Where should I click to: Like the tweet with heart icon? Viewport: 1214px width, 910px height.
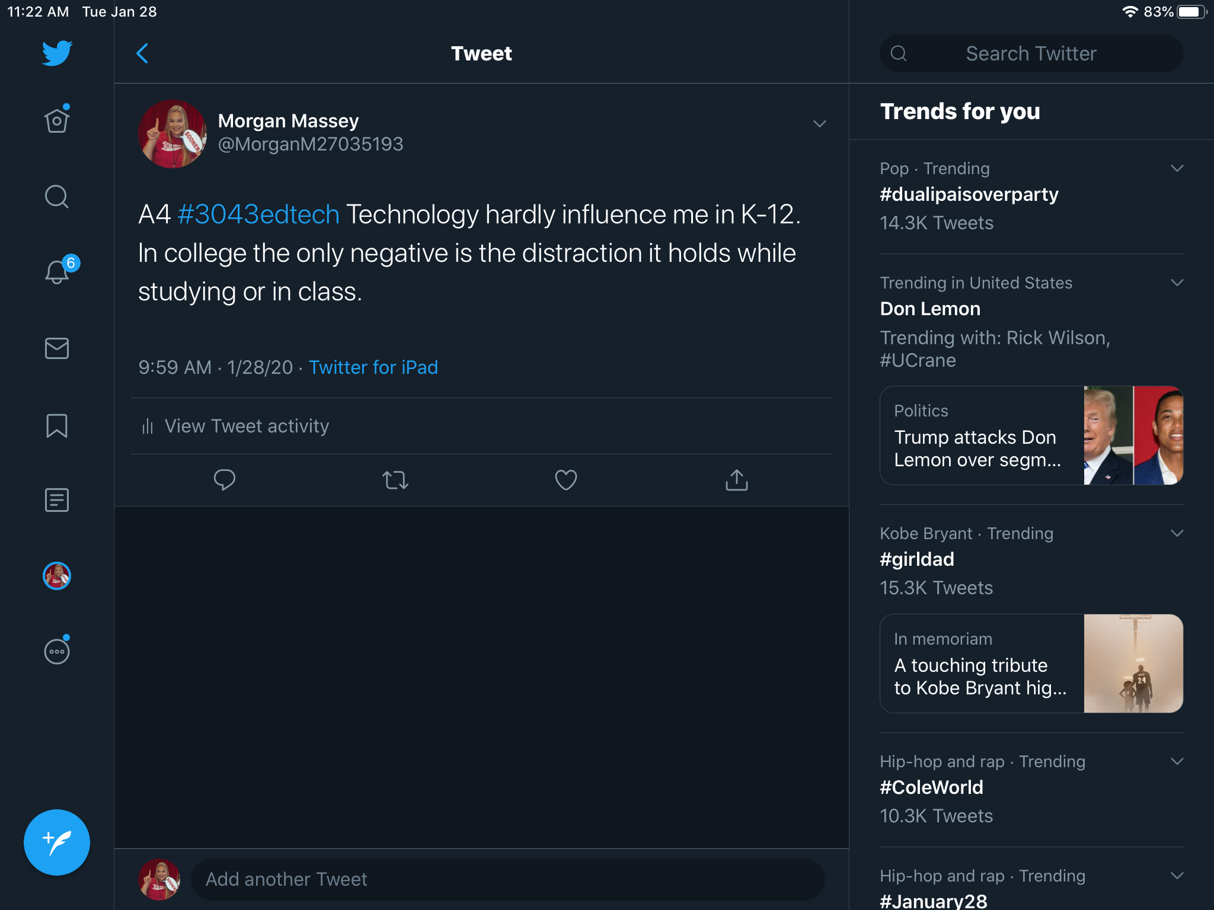tap(566, 480)
